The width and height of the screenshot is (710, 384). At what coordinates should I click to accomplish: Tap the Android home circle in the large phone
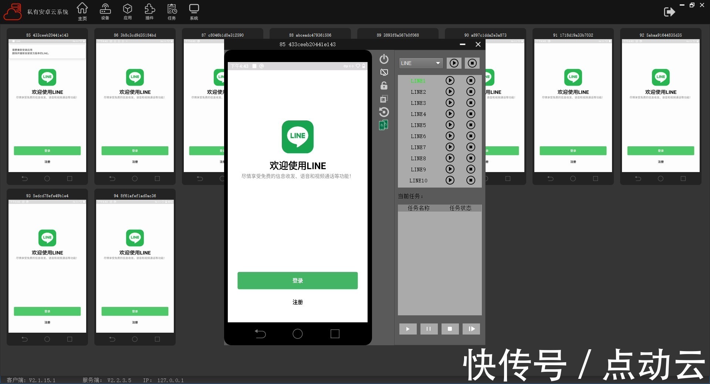[x=298, y=334]
